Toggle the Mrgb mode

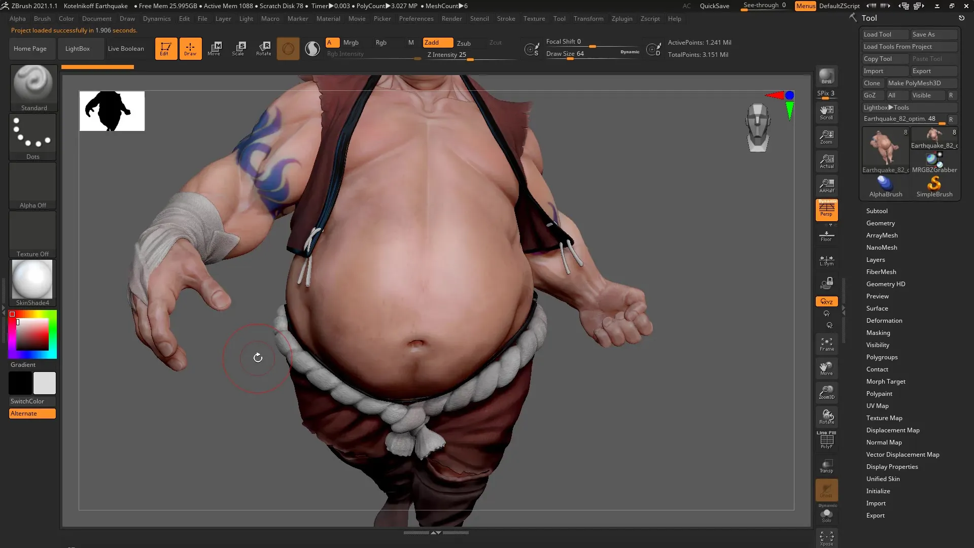[x=351, y=43]
